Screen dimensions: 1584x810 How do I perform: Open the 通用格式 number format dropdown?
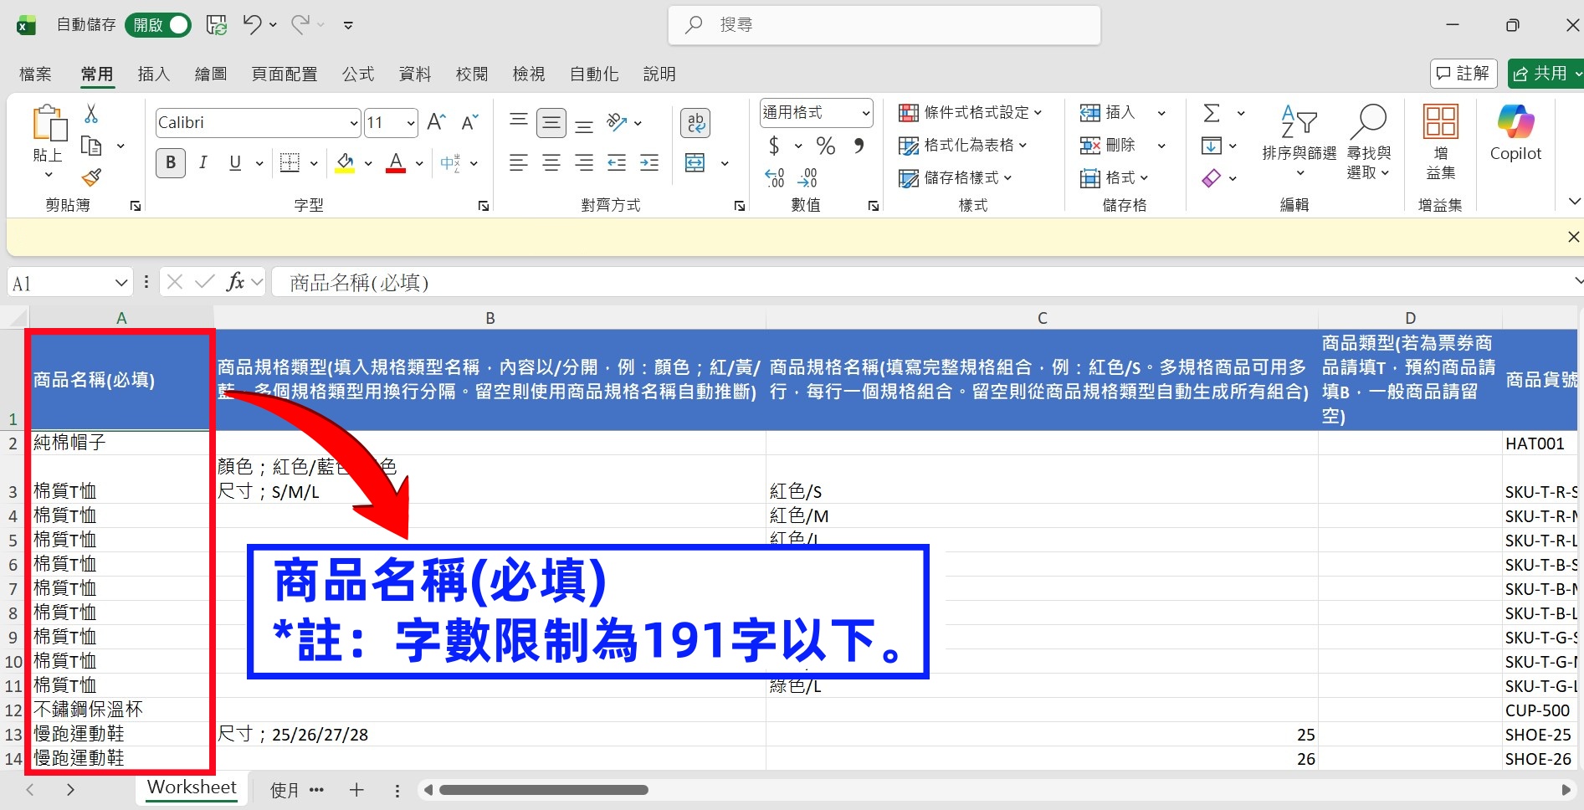click(866, 113)
